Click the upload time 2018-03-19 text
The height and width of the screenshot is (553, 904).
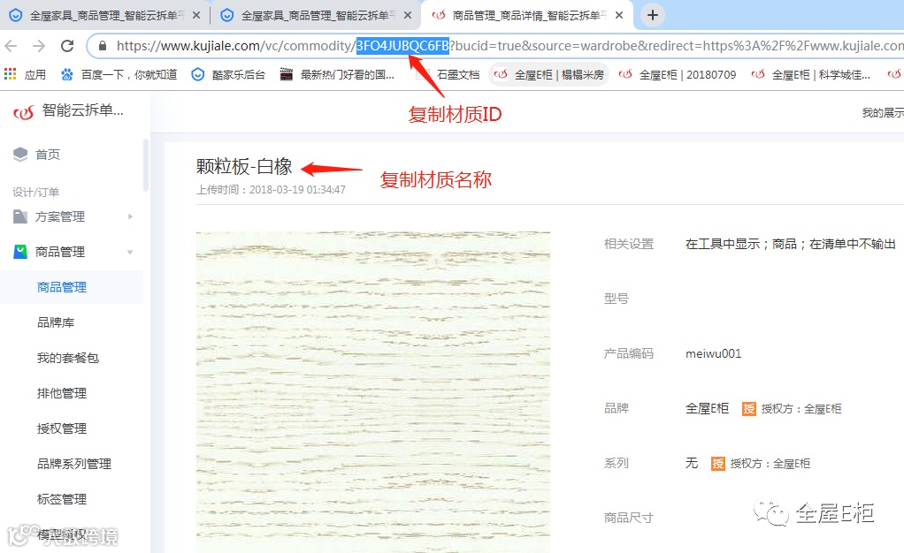tap(271, 190)
